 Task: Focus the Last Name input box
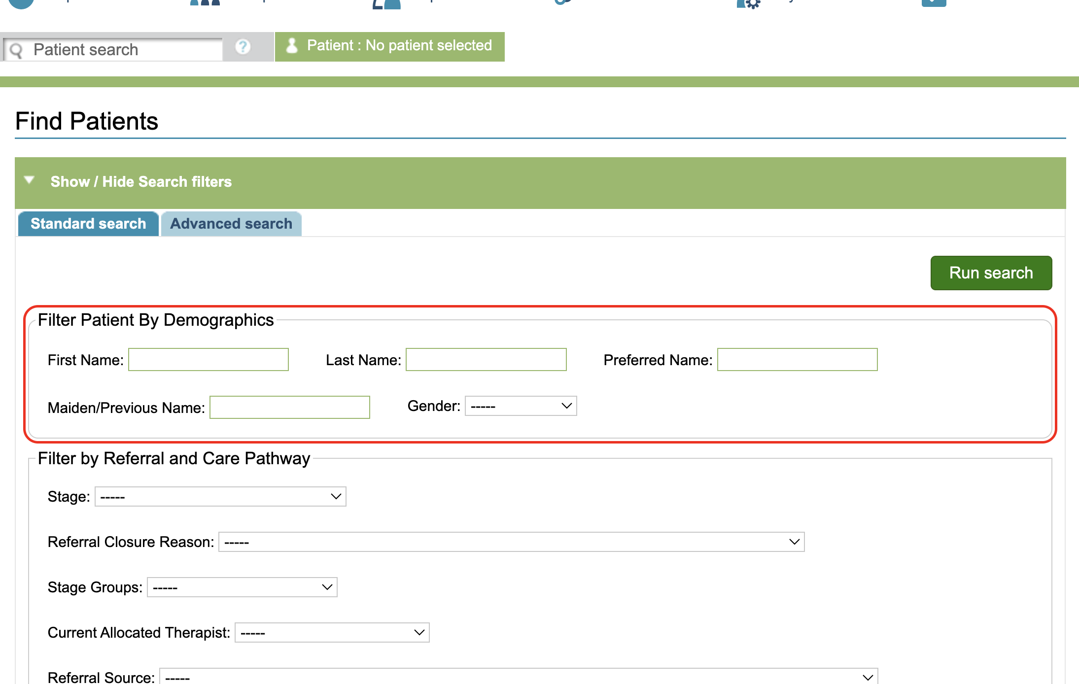coord(486,360)
